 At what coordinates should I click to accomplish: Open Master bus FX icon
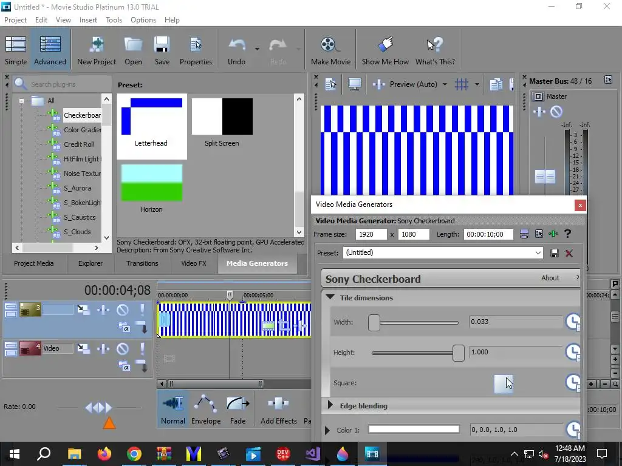[x=539, y=112]
